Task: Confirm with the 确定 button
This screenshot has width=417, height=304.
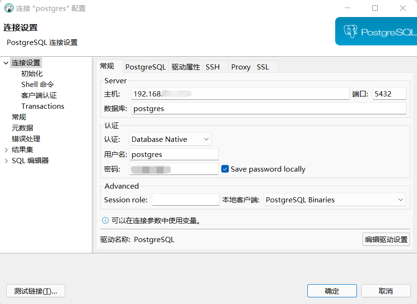Action: pyautogui.click(x=331, y=291)
